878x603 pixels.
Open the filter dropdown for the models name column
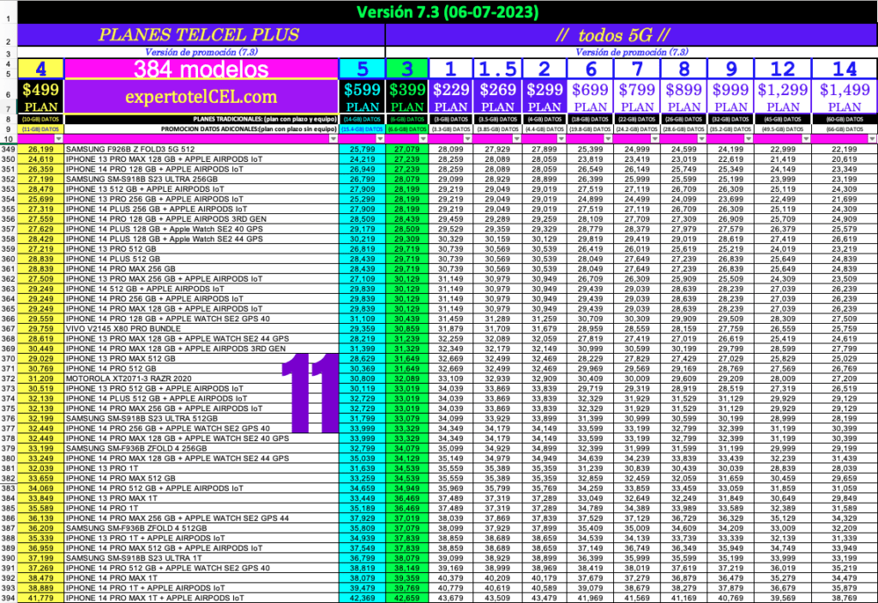(334, 139)
